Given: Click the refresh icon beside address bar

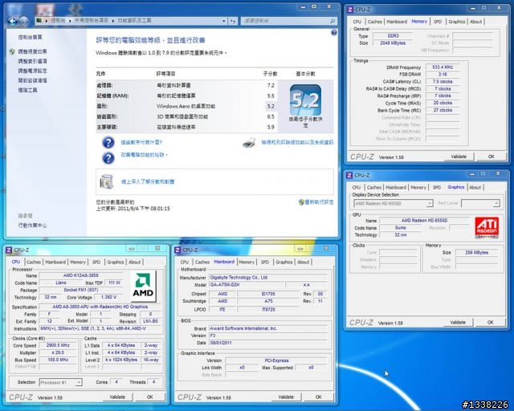Looking at the screenshot, I should (x=232, y=21).
